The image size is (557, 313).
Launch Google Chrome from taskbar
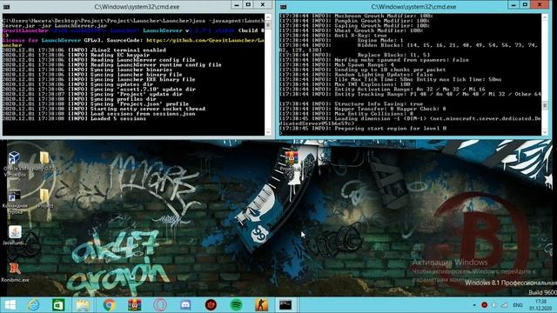[109, 305]
